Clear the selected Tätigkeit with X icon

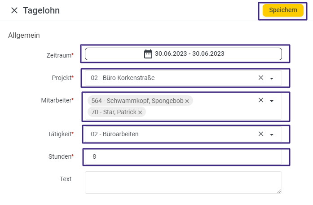261,134
